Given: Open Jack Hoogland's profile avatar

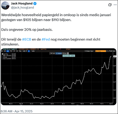Looking at the screenshot, I should pos(5,6).
